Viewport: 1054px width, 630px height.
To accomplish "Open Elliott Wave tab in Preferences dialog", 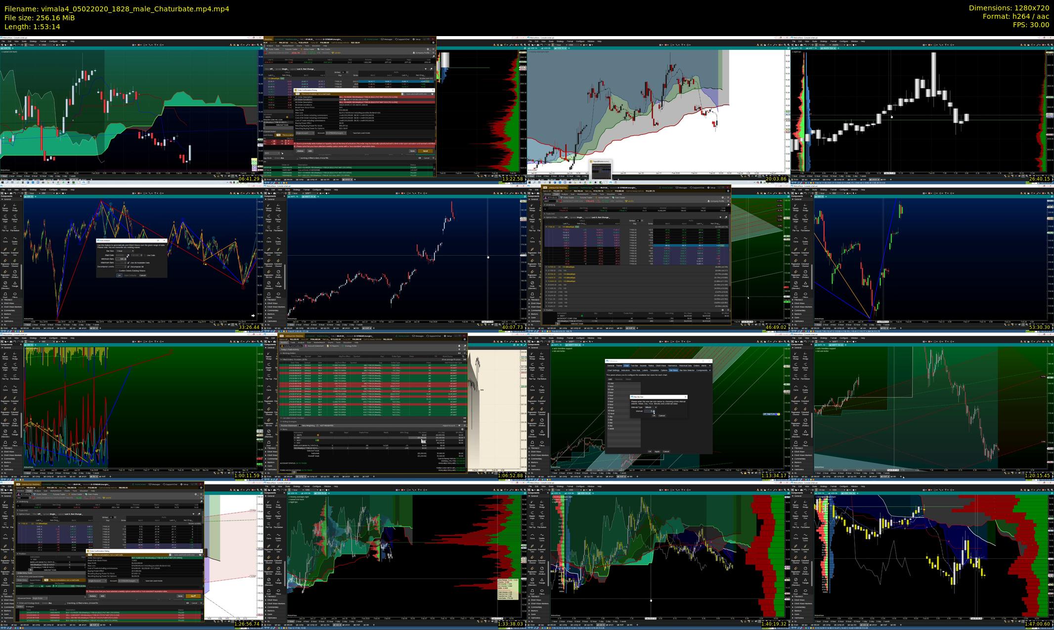I will point(661,365).
